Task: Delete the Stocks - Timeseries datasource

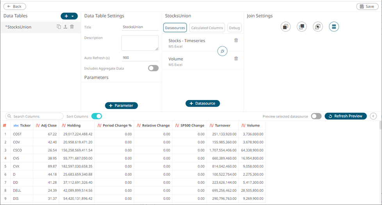Action: 236,40
